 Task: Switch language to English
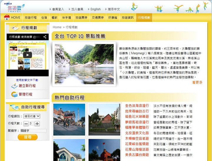point(95,9)
